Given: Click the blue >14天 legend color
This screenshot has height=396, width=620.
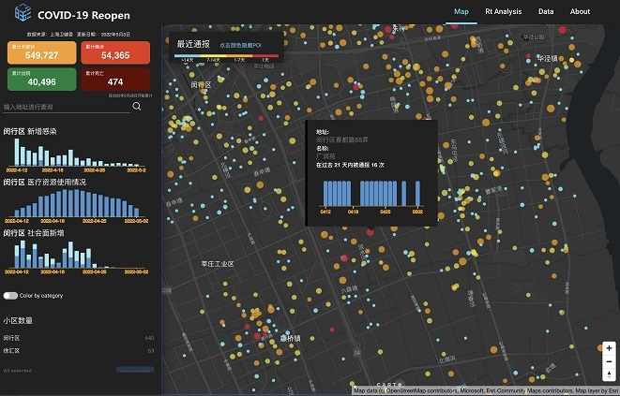Looking at the screenshot, I should pyautogui.click(x=188, y=56).
